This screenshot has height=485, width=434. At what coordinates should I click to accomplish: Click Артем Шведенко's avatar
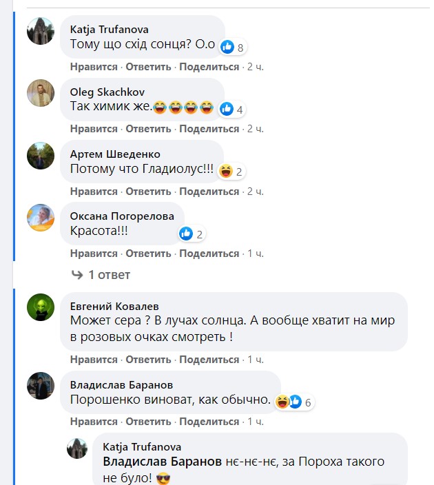(x=41, y=155)
